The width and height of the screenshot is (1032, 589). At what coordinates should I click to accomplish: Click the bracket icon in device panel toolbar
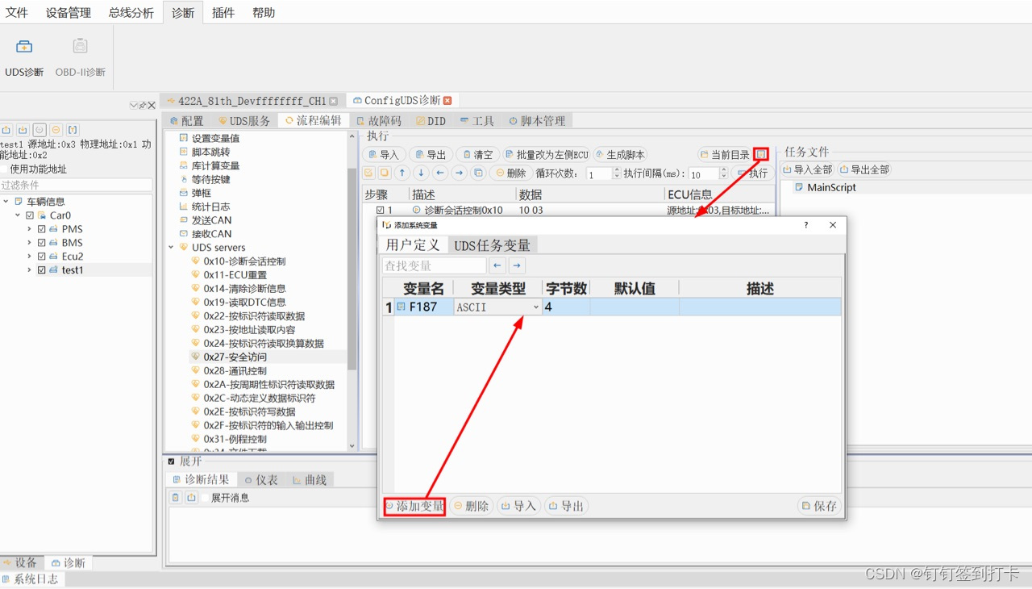click(x=73, y=130)
